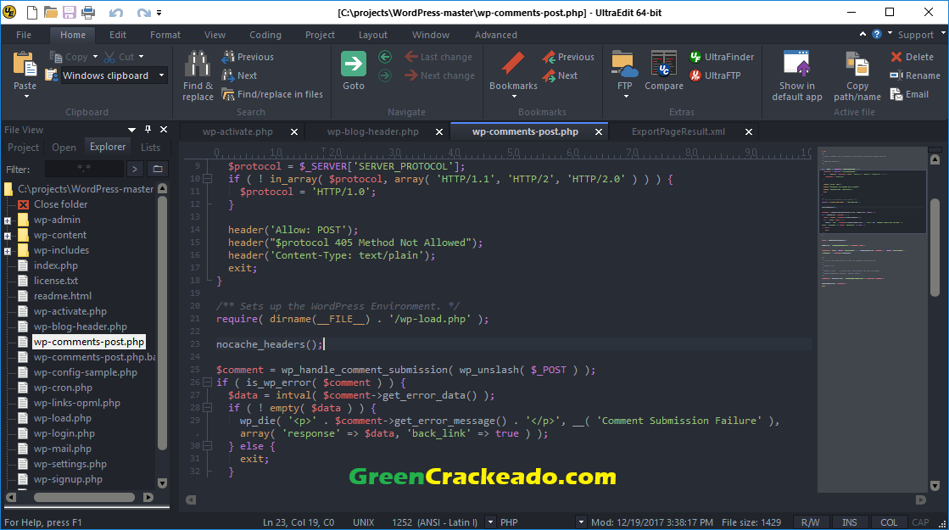Enable column mode with the COL toggle

(x=888, y=522)
